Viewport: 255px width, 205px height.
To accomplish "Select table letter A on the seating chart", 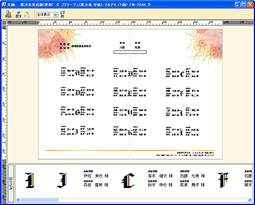I will [x=77, y=72].
